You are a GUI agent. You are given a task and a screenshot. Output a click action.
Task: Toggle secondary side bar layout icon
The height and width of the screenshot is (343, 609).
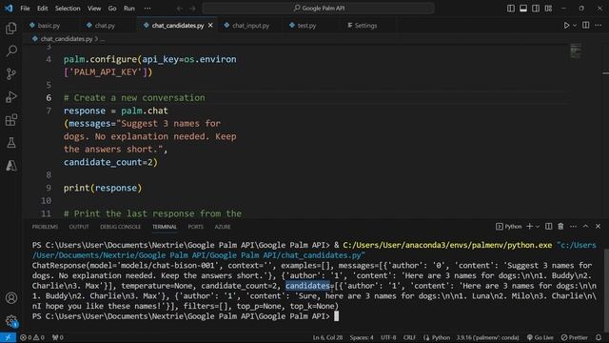pos(536,9)
